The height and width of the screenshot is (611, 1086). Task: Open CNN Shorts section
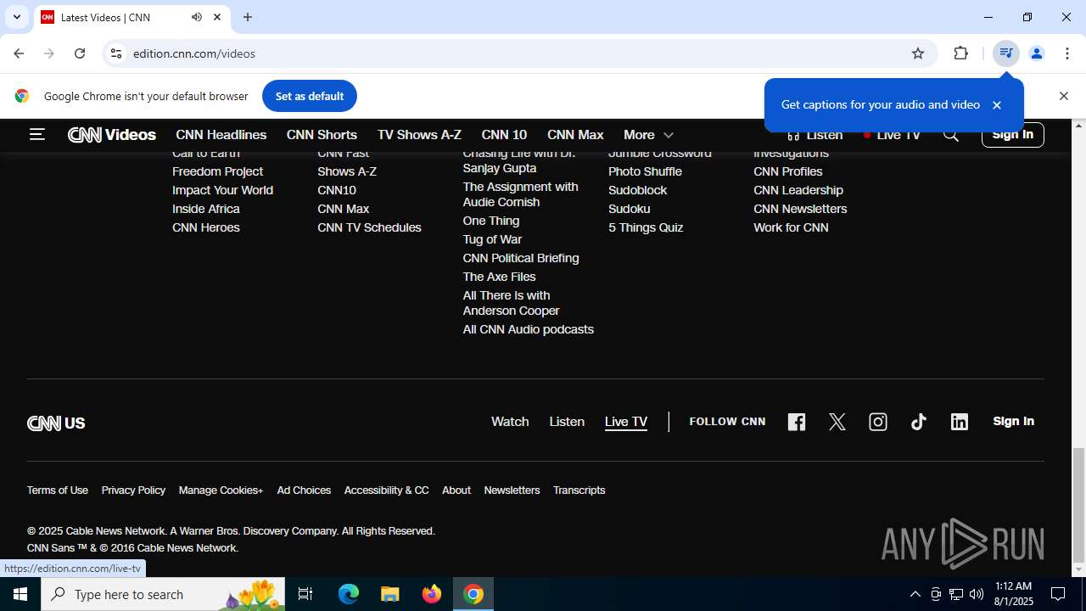tap(322, 135)
